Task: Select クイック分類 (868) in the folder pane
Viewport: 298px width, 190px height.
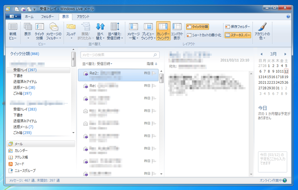Action: click(x=25, y=54)
